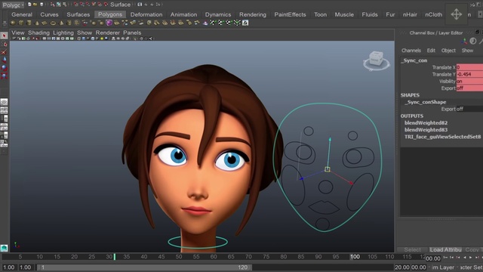The height and width of the screenshot is (272, 483).
Task: Click the green neck ring controller
Action: tap(198, 242)
